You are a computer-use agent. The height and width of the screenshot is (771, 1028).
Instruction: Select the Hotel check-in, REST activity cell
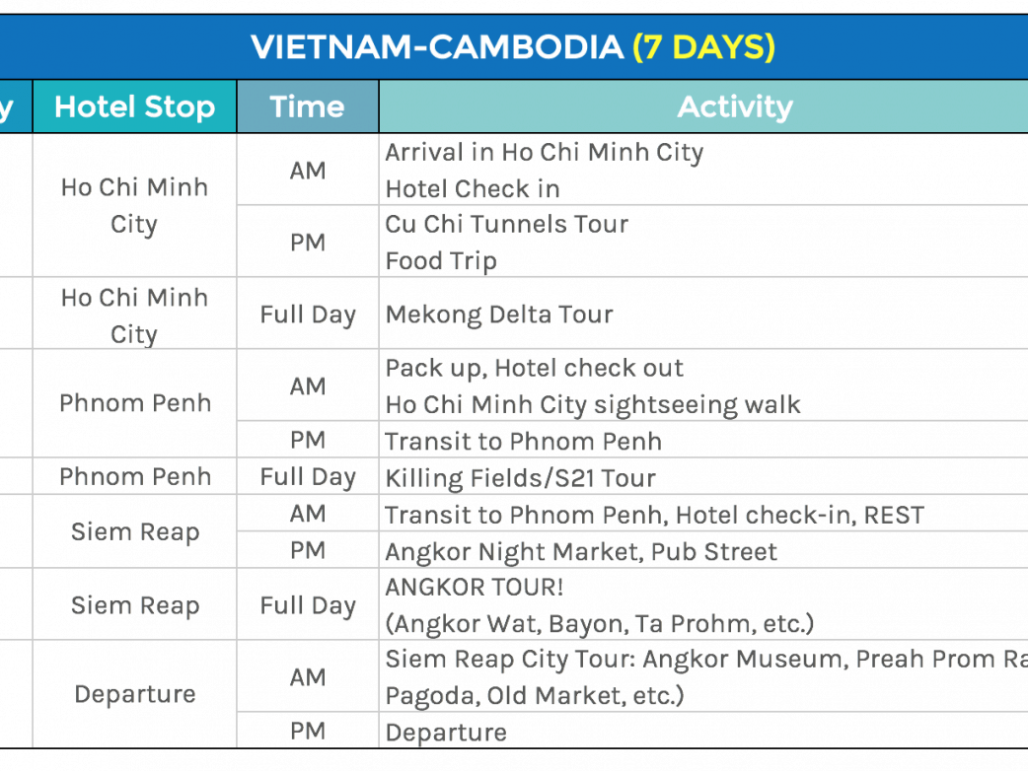click(654, 515)
